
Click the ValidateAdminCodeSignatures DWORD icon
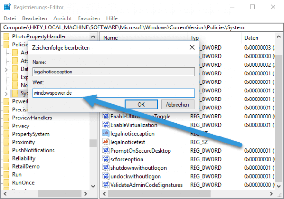[106, 185]
